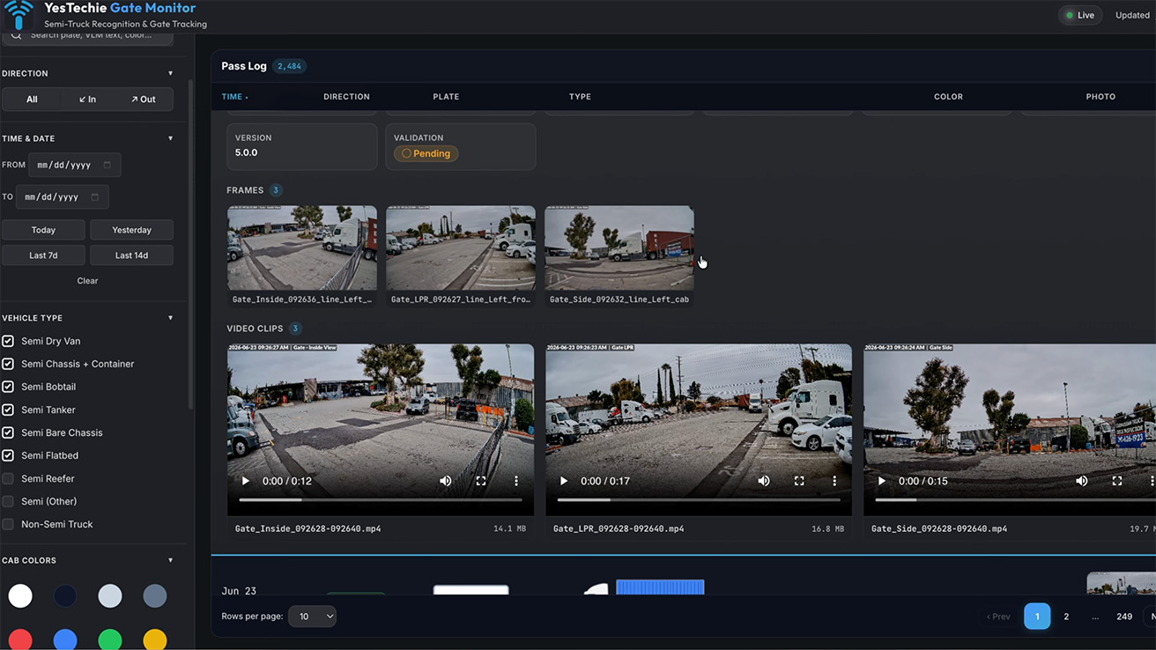
Task: Open more options for the Gate_Inside clip
Action: pos(516,481)
